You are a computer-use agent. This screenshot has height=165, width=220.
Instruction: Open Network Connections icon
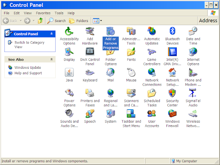click(152, 72)
